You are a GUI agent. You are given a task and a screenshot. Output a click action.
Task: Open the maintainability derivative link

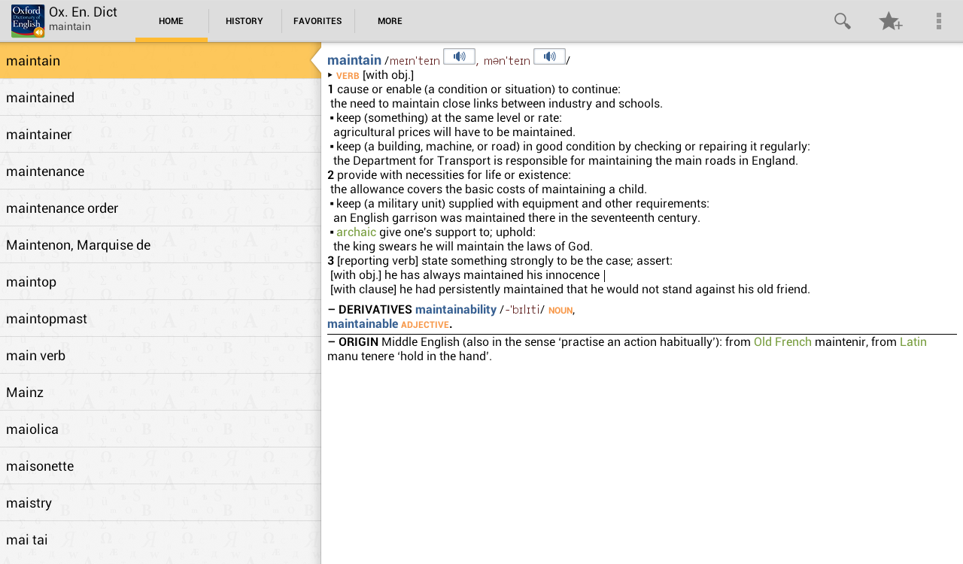455,309
